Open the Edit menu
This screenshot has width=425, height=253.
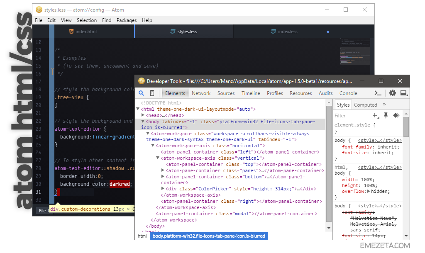pos(51,20)
